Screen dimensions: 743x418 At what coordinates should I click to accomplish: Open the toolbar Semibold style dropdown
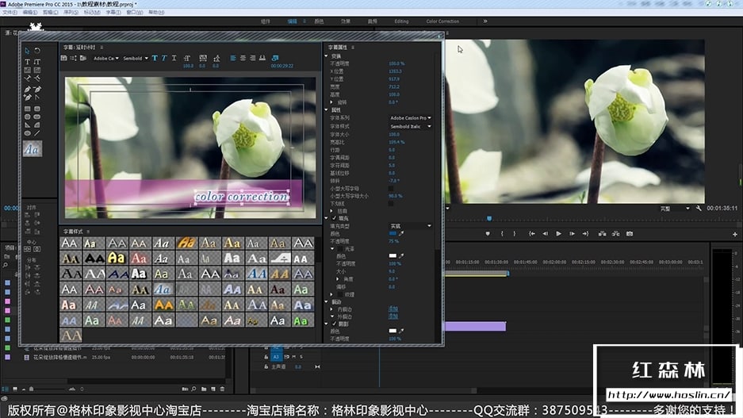click(136, 58)
